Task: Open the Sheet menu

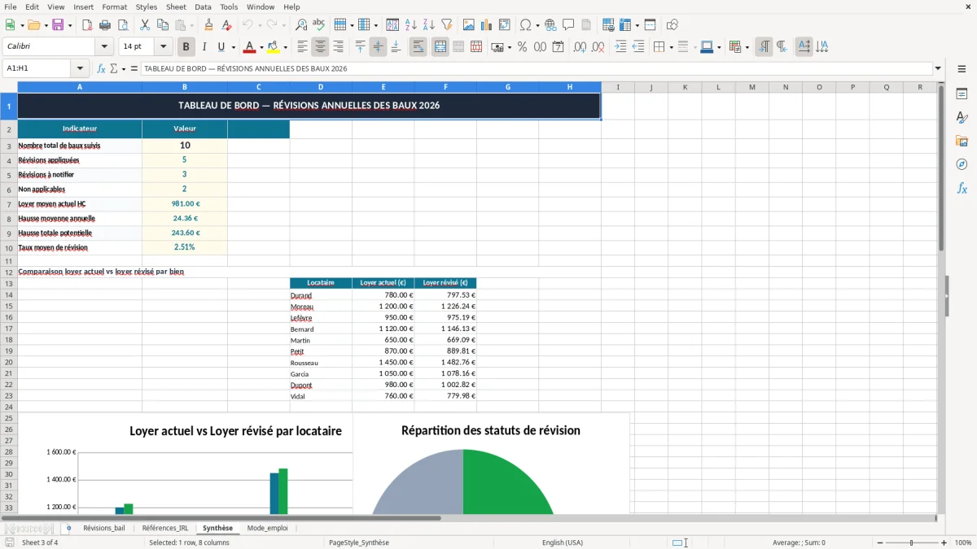Action: tap(176, 7)
